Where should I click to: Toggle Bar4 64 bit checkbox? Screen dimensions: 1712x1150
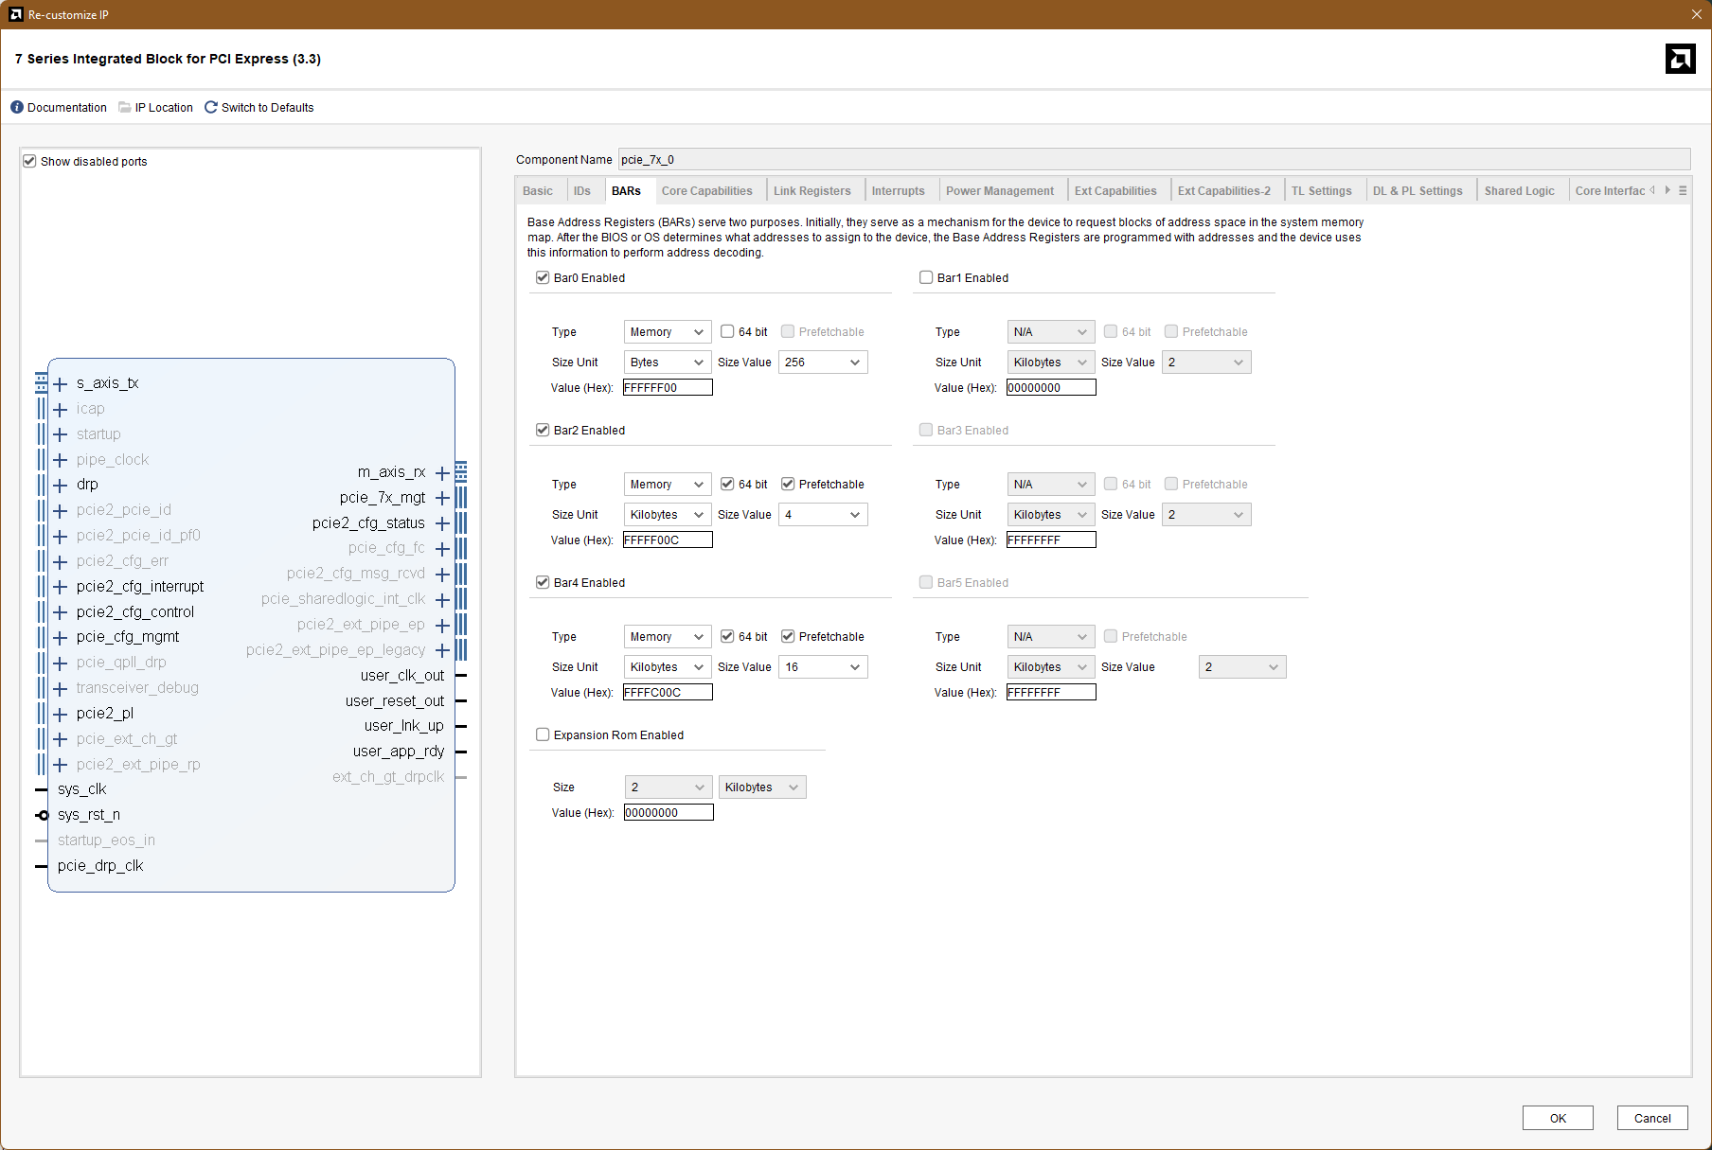click(x=727, y=636)
